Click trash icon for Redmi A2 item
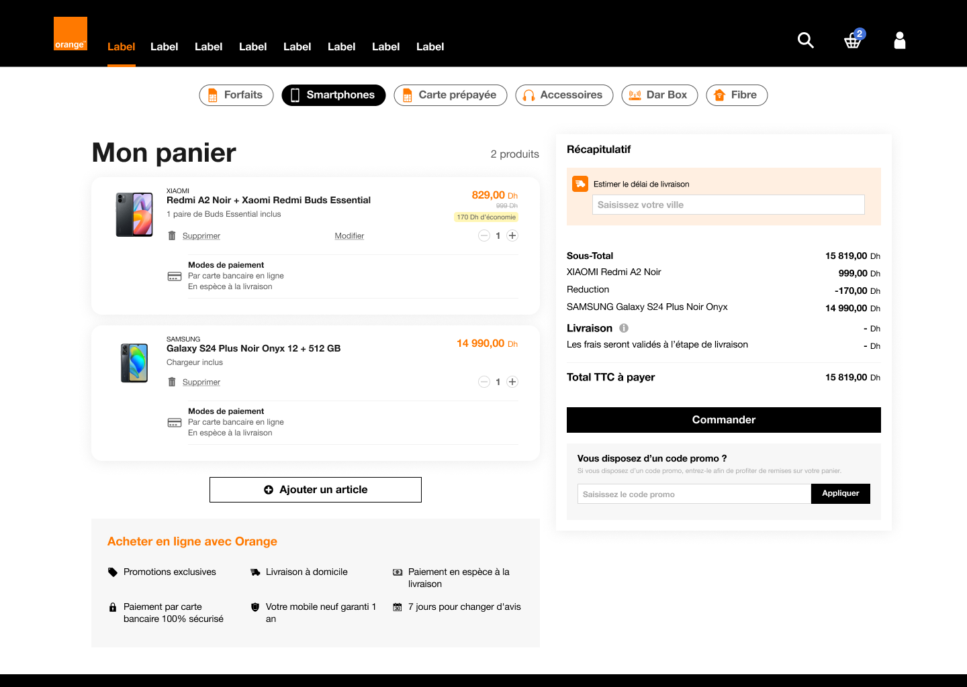 [172, 235]
